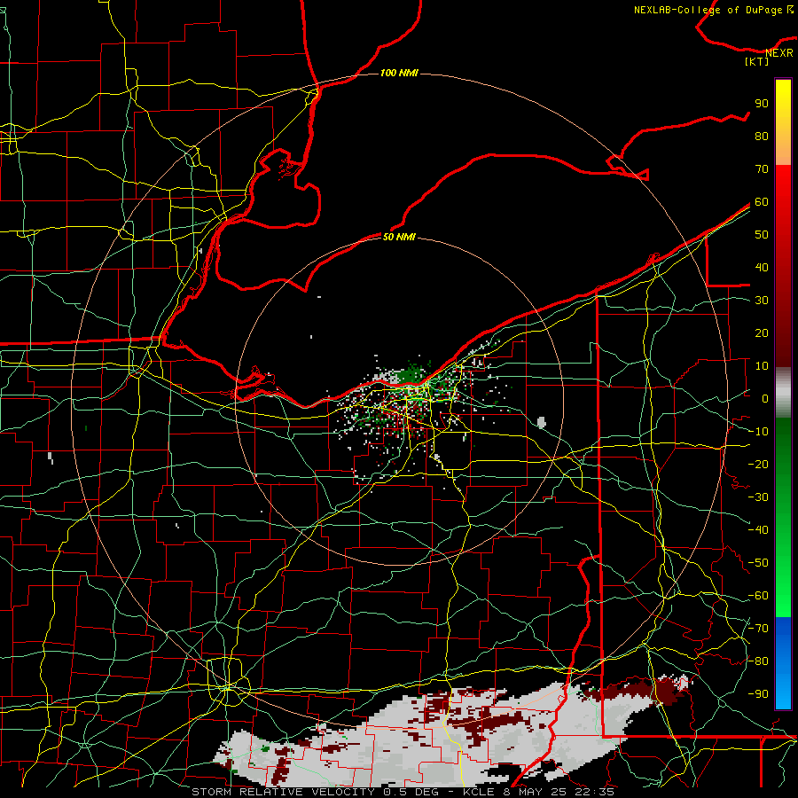Click the [KT] units label

tap(757, 61)
